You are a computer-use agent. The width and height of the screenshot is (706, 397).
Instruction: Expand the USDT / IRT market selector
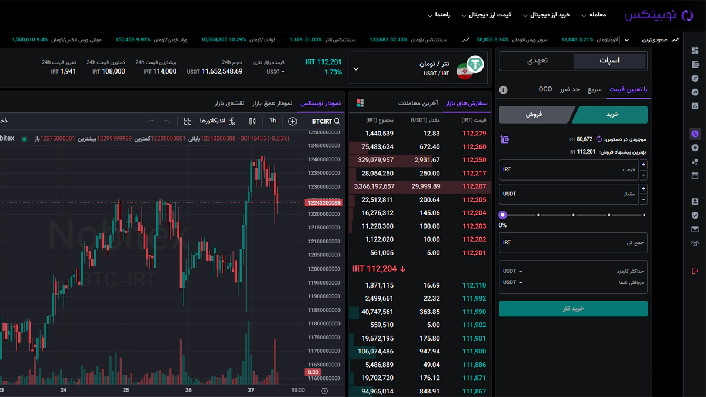click(x=355, y=68)
